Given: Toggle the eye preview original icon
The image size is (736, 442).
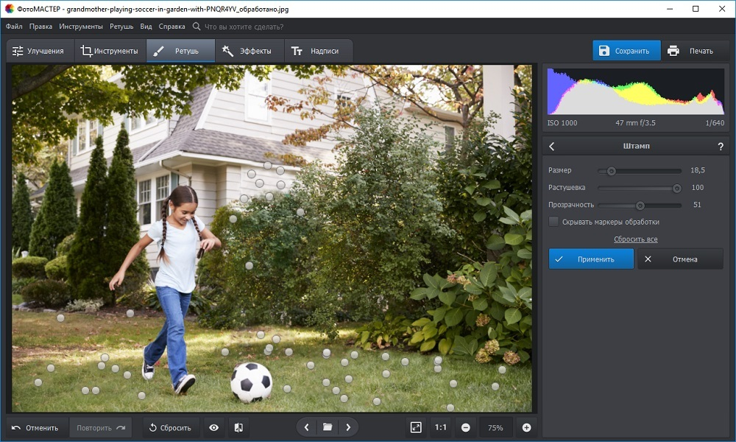Looking at the screenshot, I should tap(214, 427).
